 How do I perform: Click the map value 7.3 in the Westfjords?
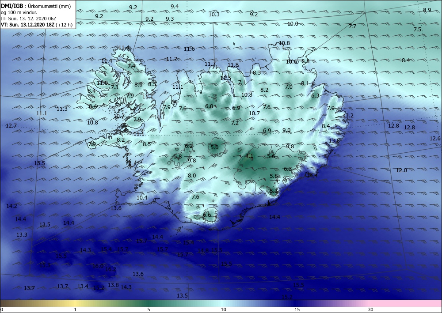click(114, 87)
